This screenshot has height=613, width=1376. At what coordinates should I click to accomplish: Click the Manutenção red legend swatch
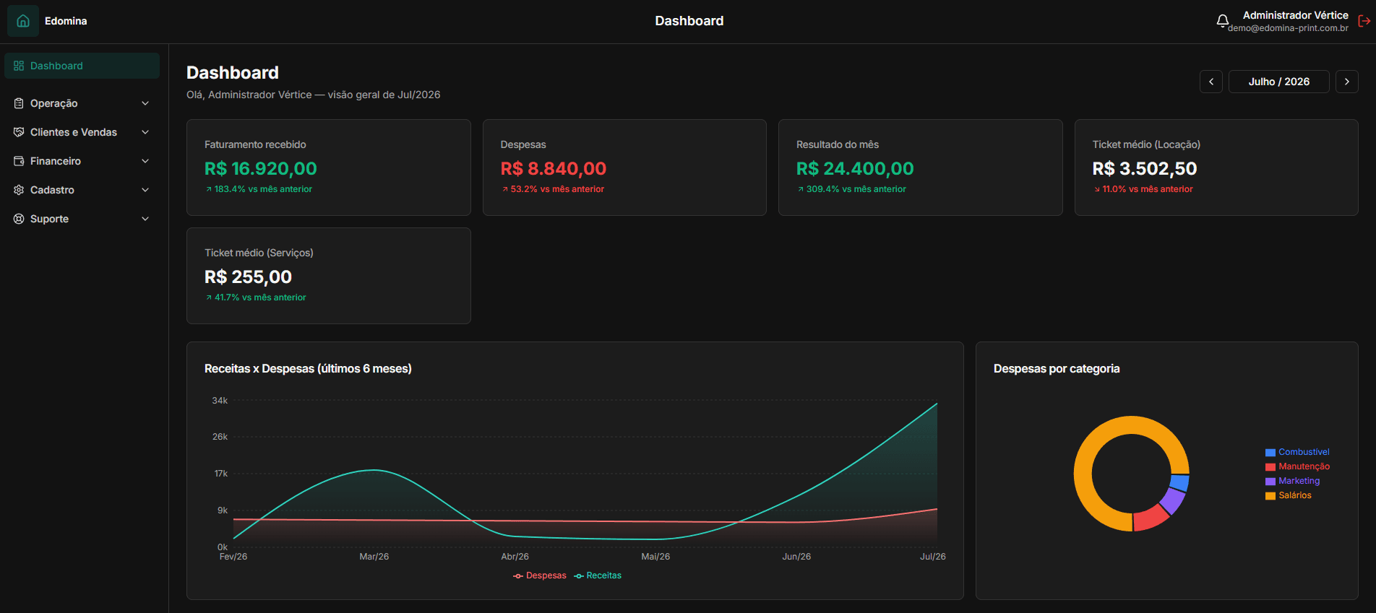click(1270, 467)
